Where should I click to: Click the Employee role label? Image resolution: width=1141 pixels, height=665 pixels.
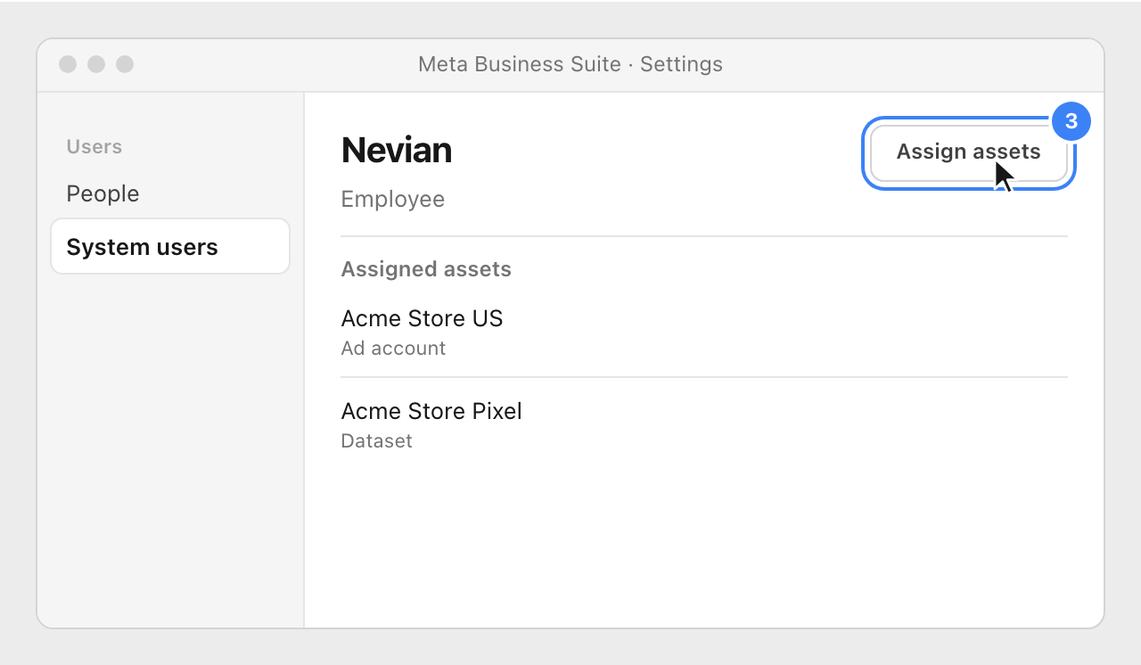(x=393, y=199)
